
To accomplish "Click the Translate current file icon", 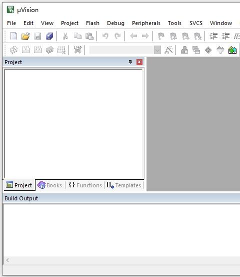I will (14, 50).
